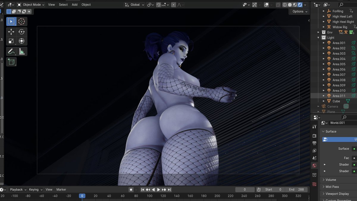
Task: Switch to solid viewport shading
Action: [x=290, y=5]
